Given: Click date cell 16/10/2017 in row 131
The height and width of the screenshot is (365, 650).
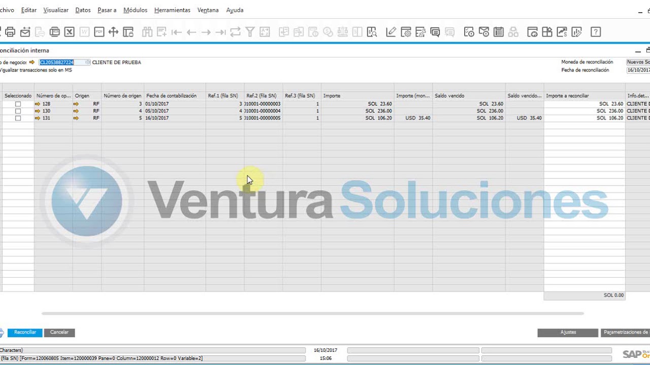Looking at the screenshot, I should [175, 118].
